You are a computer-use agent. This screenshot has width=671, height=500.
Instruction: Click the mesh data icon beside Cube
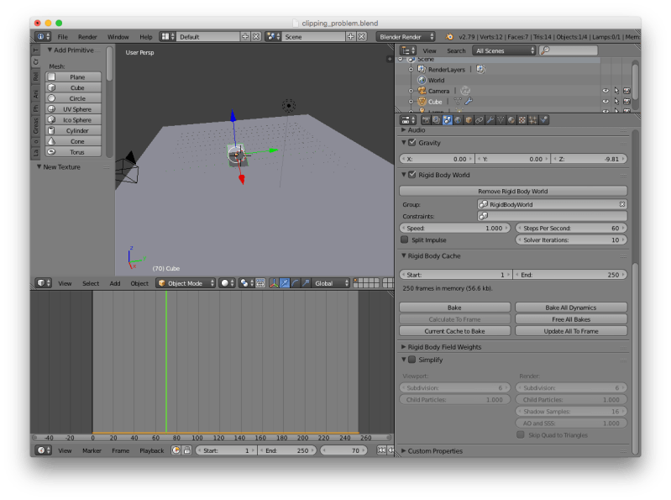pos(458,102)
